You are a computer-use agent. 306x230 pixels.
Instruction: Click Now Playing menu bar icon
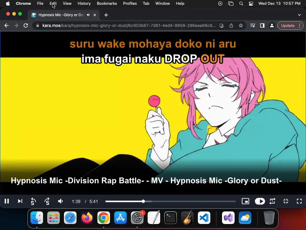[x=220, y=4]
